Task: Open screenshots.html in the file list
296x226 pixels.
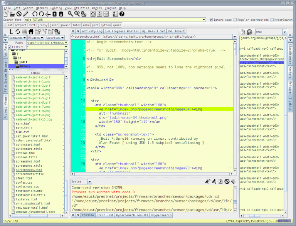Action: click(x=29, y=170)
